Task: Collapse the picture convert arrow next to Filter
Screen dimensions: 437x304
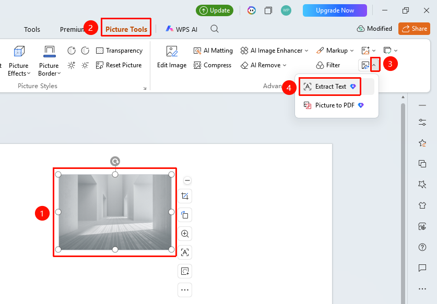Action: [374, 65]
